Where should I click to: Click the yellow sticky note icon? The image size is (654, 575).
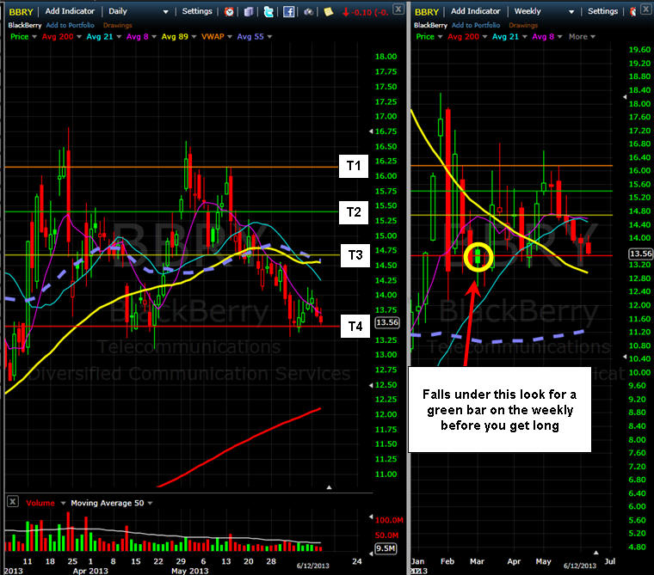point(329,11)
